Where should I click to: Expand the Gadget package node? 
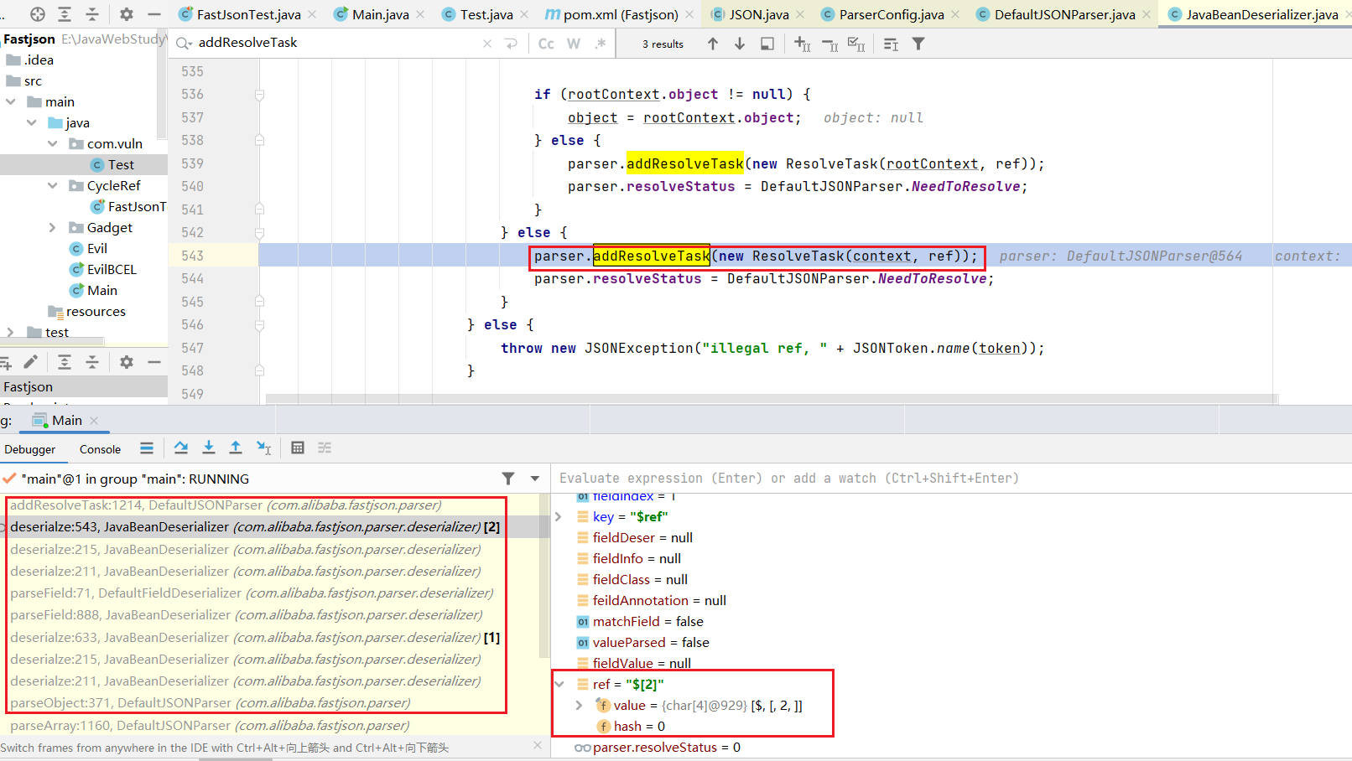tap(53, 227)
